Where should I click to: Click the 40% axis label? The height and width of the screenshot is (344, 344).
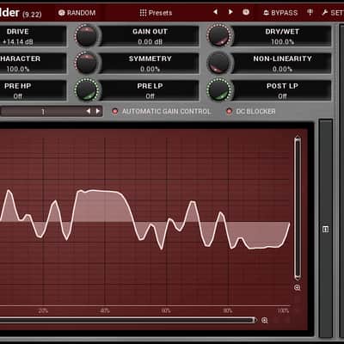tap(105, 310)
